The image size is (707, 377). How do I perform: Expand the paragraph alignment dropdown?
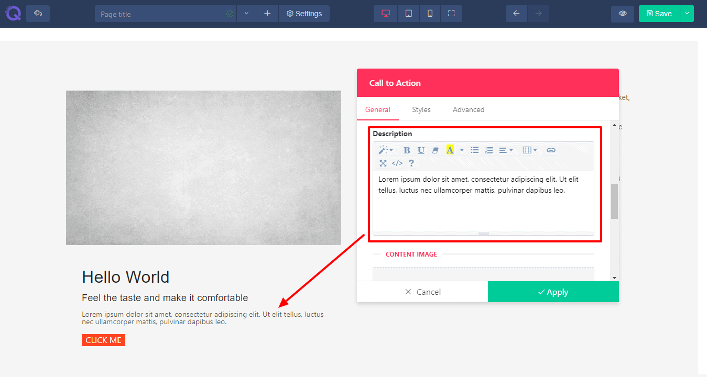(506, 150)
